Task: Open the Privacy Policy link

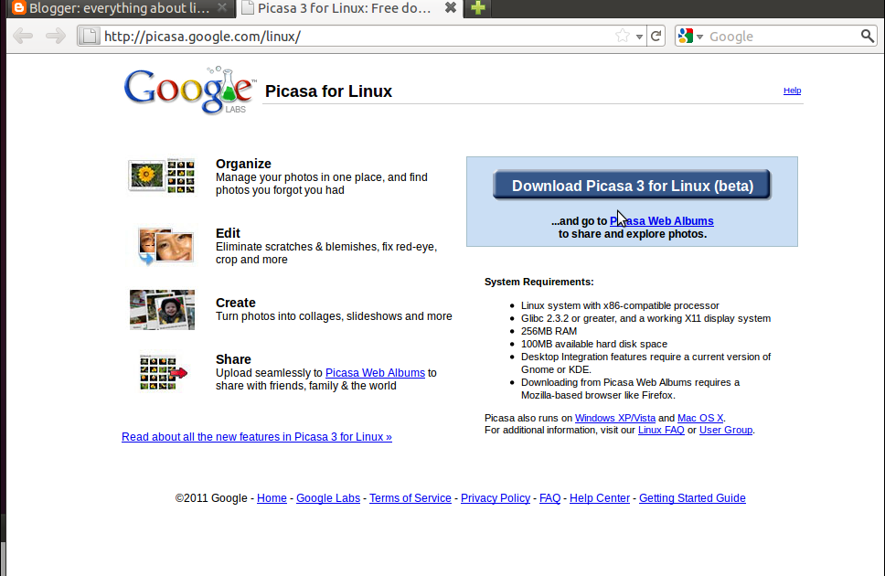Action: 496,498
